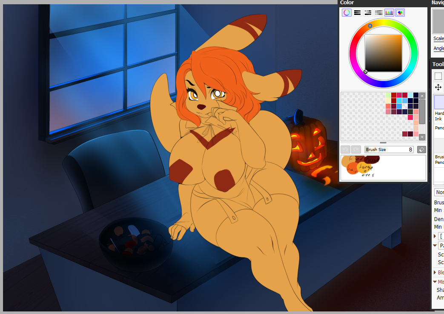The image size is (444, 314).
Task: Pick the hot pink swatch
Action: (x=410, y=117)
